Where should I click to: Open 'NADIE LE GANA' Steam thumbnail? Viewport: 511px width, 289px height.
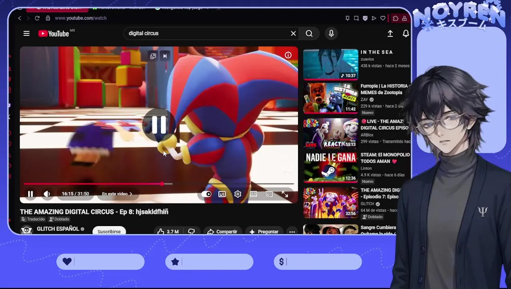pos(331,167)
